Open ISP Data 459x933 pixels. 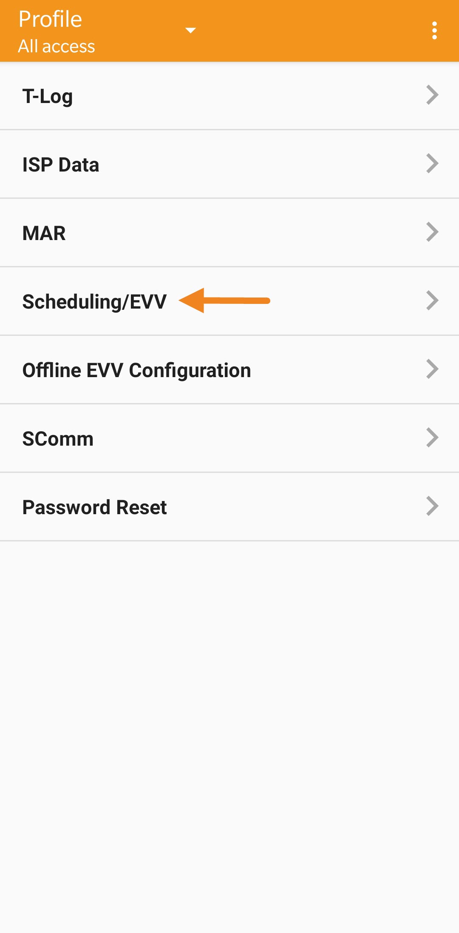coord(60,165)
